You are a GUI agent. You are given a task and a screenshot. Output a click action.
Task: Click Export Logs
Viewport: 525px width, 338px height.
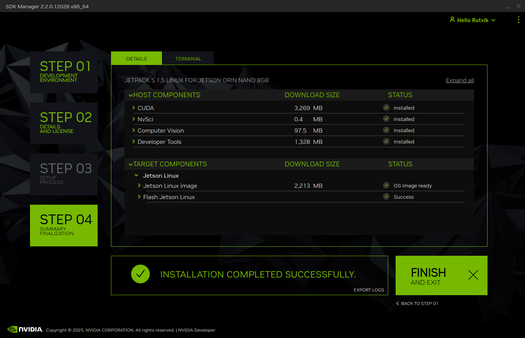click(369, 290)
